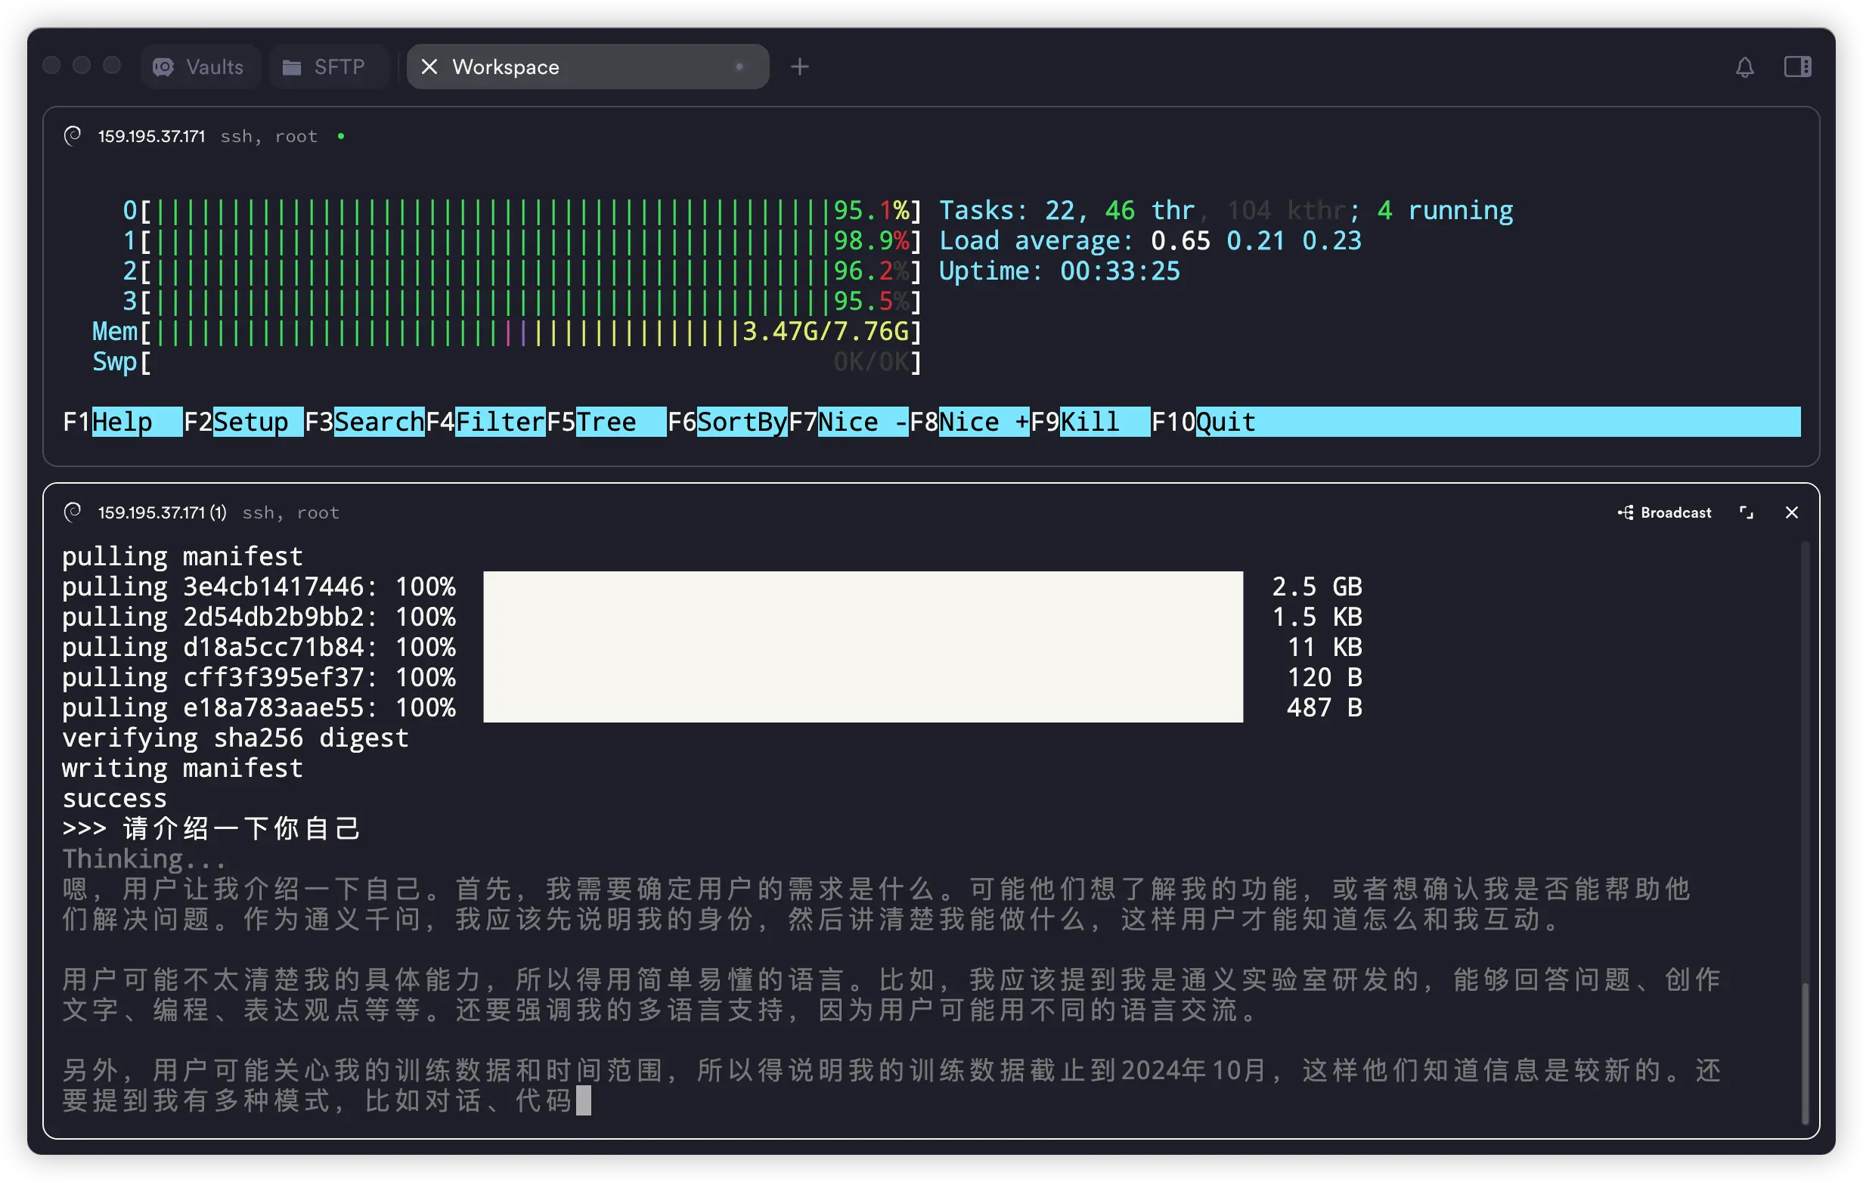This screenshot has width=1863, height=1182.
Task: Click the Debian swirl icon in the top pane
Action: [73, 136]
